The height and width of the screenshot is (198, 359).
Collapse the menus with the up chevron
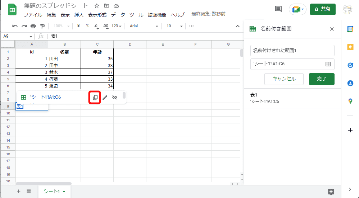pos(238,26)
